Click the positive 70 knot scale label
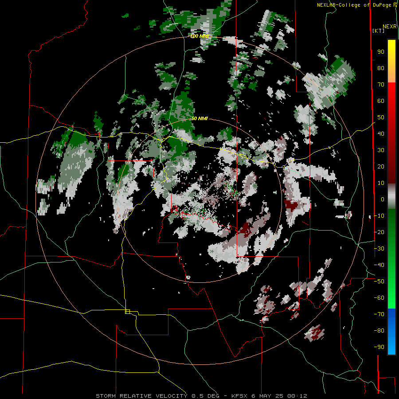 (x=381, y=85)
